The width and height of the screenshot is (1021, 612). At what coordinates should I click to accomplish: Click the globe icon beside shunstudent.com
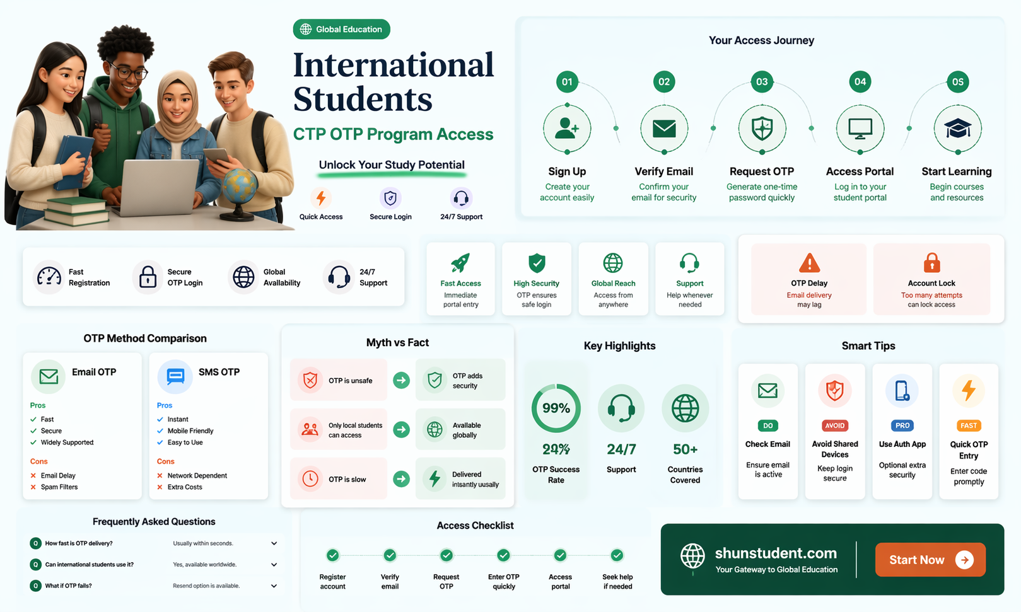[x=692, y=557]
